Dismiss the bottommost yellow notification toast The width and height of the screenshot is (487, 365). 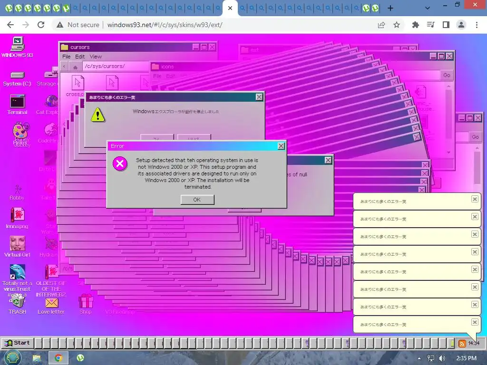[475, 322]
